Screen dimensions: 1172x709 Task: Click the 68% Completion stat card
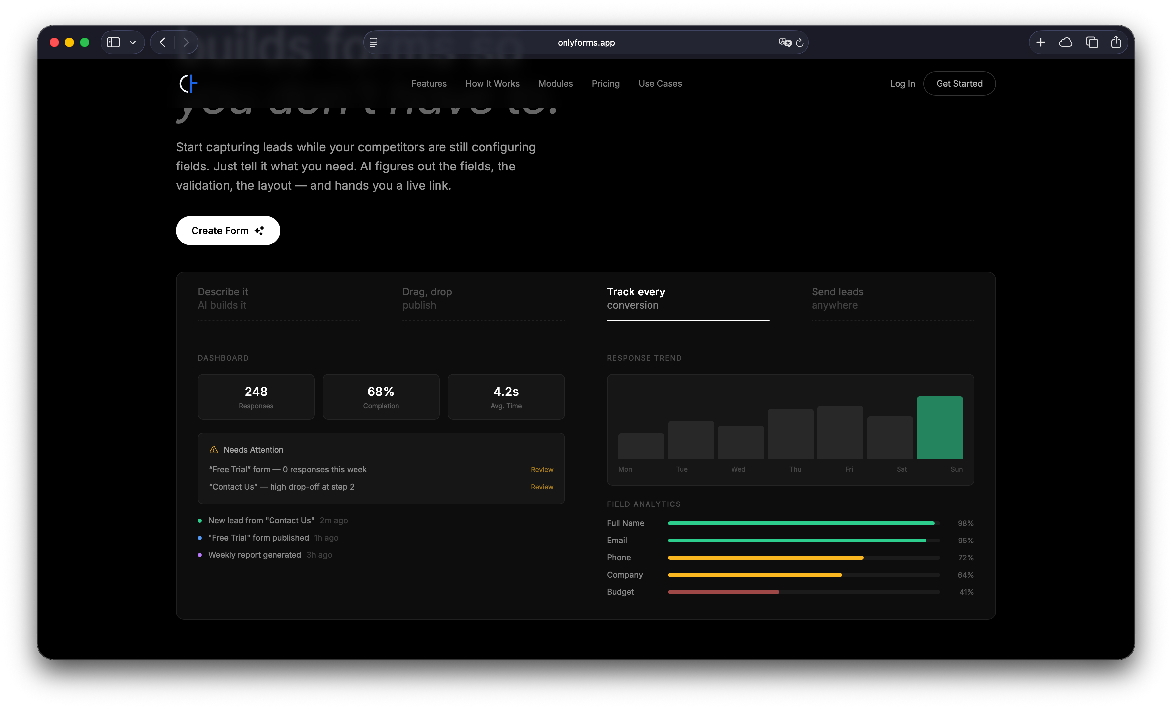click(381, 397)
